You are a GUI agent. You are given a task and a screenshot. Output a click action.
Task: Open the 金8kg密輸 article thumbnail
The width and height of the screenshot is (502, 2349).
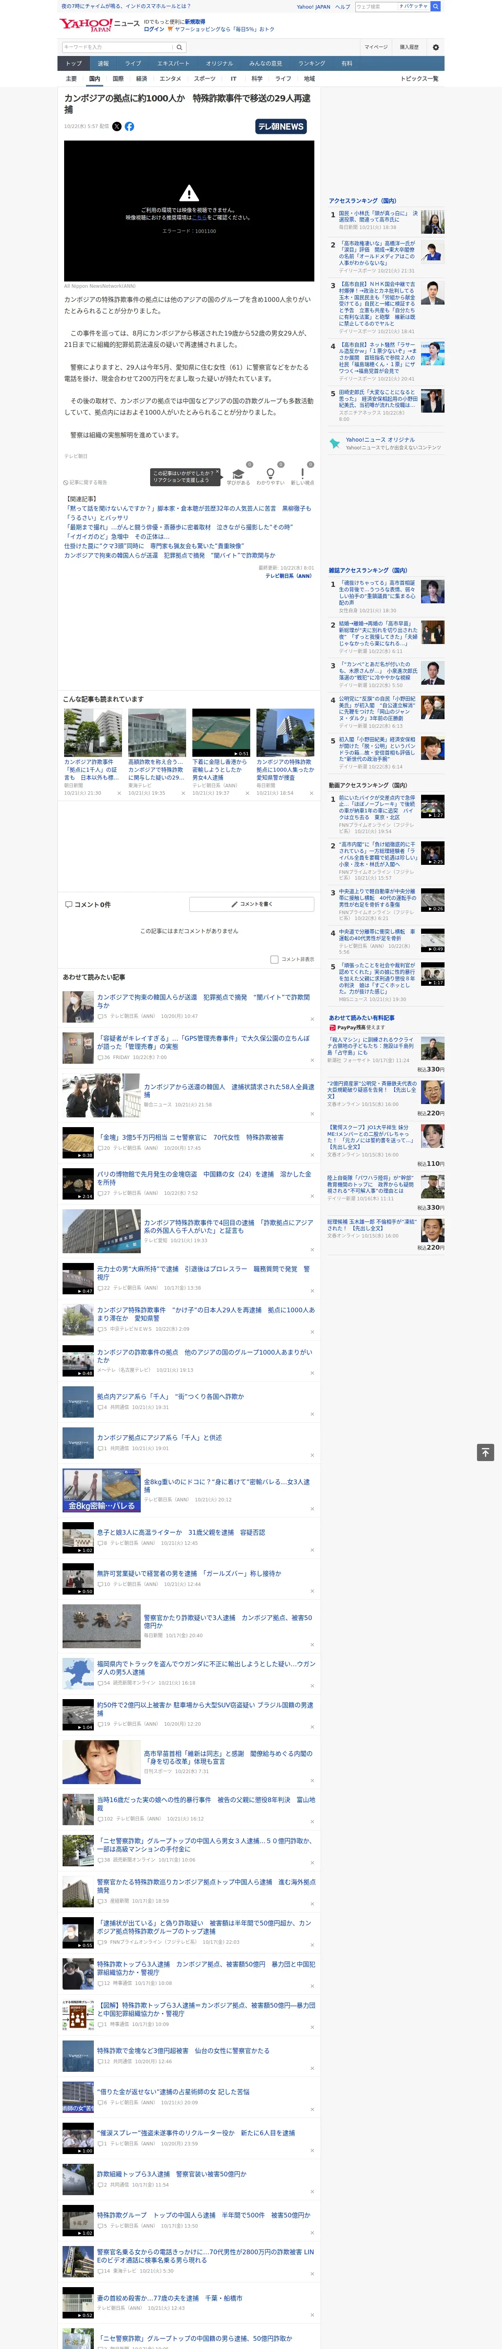tap(101, 1490)
